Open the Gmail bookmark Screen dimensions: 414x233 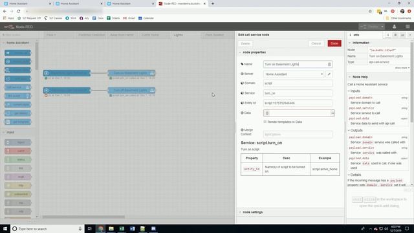coord(129,18)
